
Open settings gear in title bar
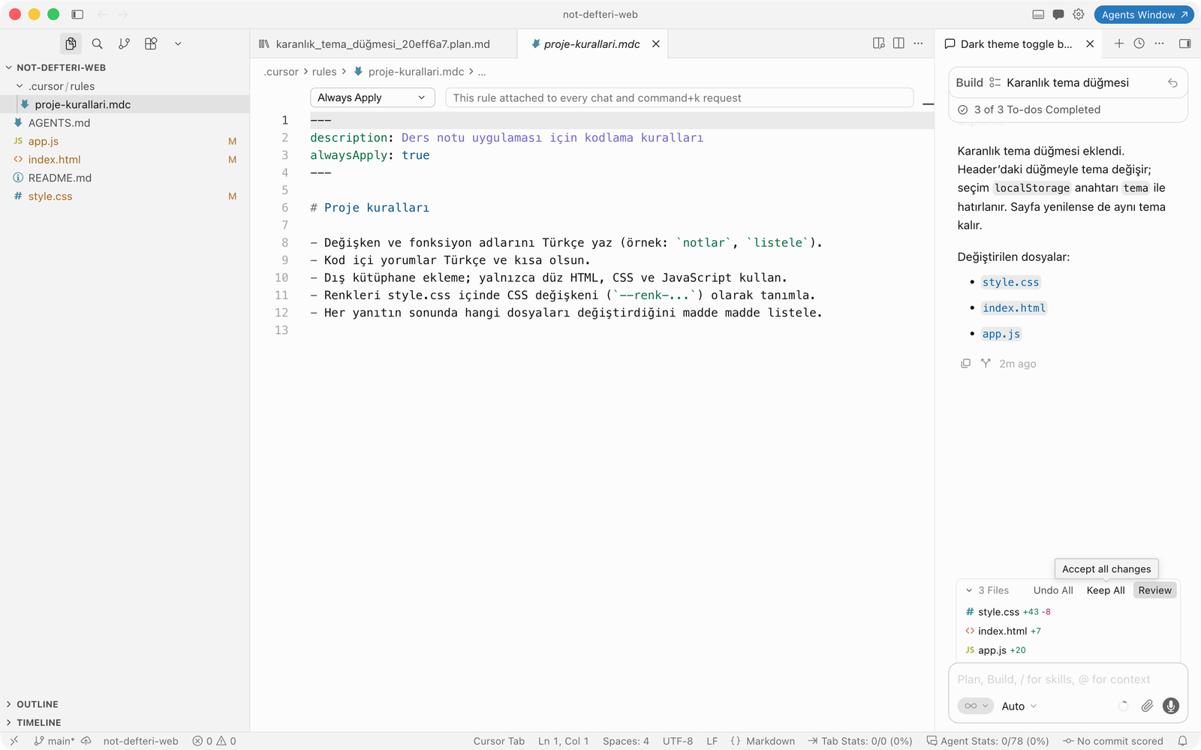point(1079,14)
